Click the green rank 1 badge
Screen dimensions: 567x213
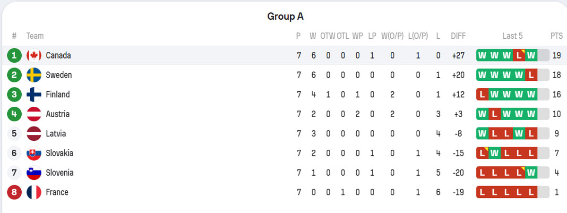coord(14,56)
